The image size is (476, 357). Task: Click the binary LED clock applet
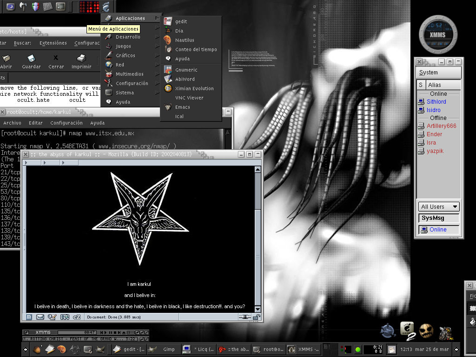coord(89,7)
